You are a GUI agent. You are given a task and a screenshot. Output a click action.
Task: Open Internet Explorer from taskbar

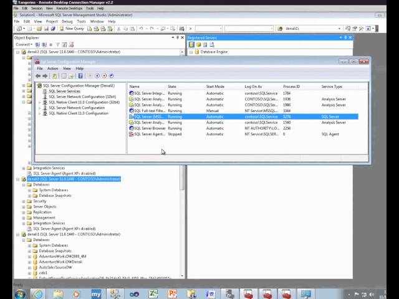tap(38, 294)
